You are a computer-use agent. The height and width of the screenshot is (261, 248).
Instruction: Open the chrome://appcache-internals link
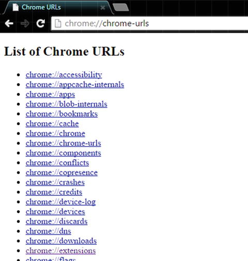[75, 85]
